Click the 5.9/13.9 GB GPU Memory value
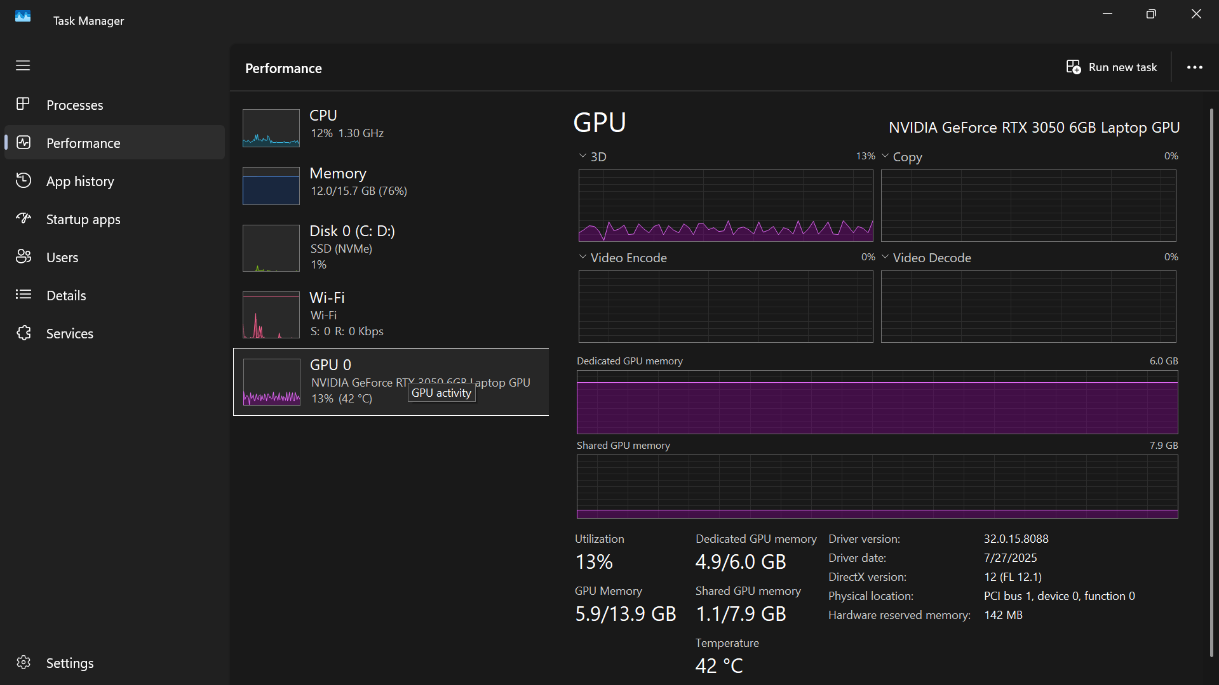This screenshot has width=1219, height=685. 626,614
